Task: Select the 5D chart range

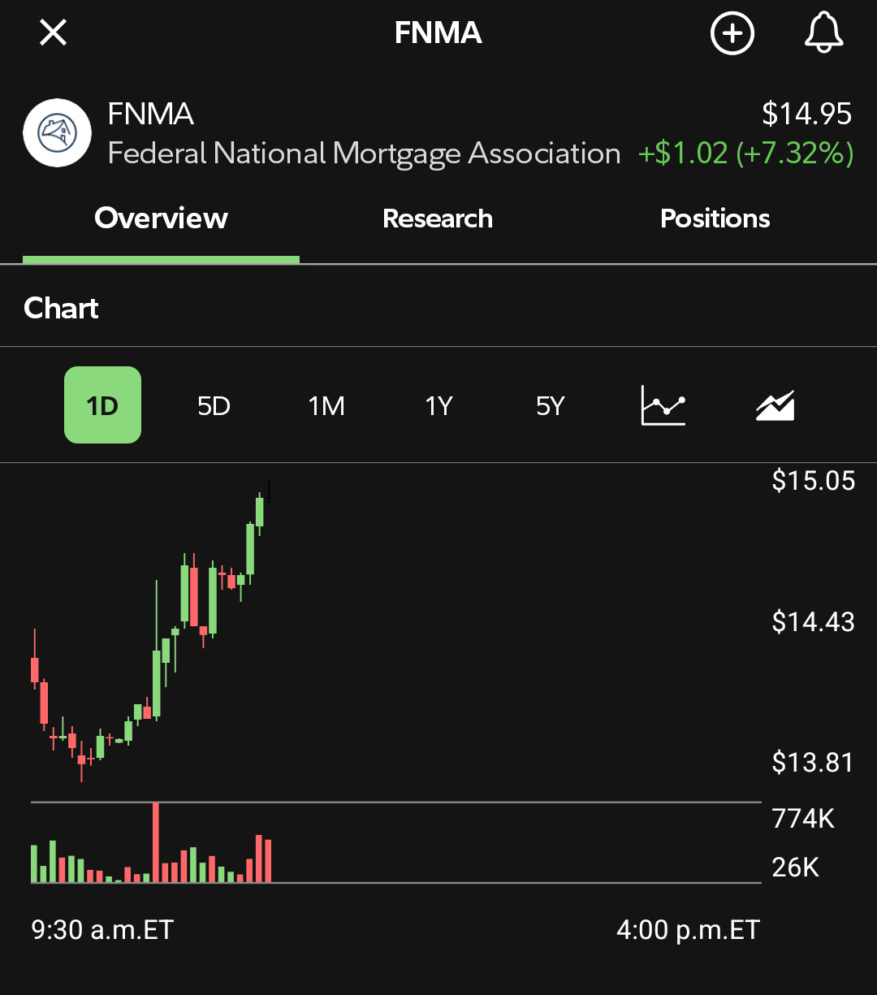Action: 214,405
